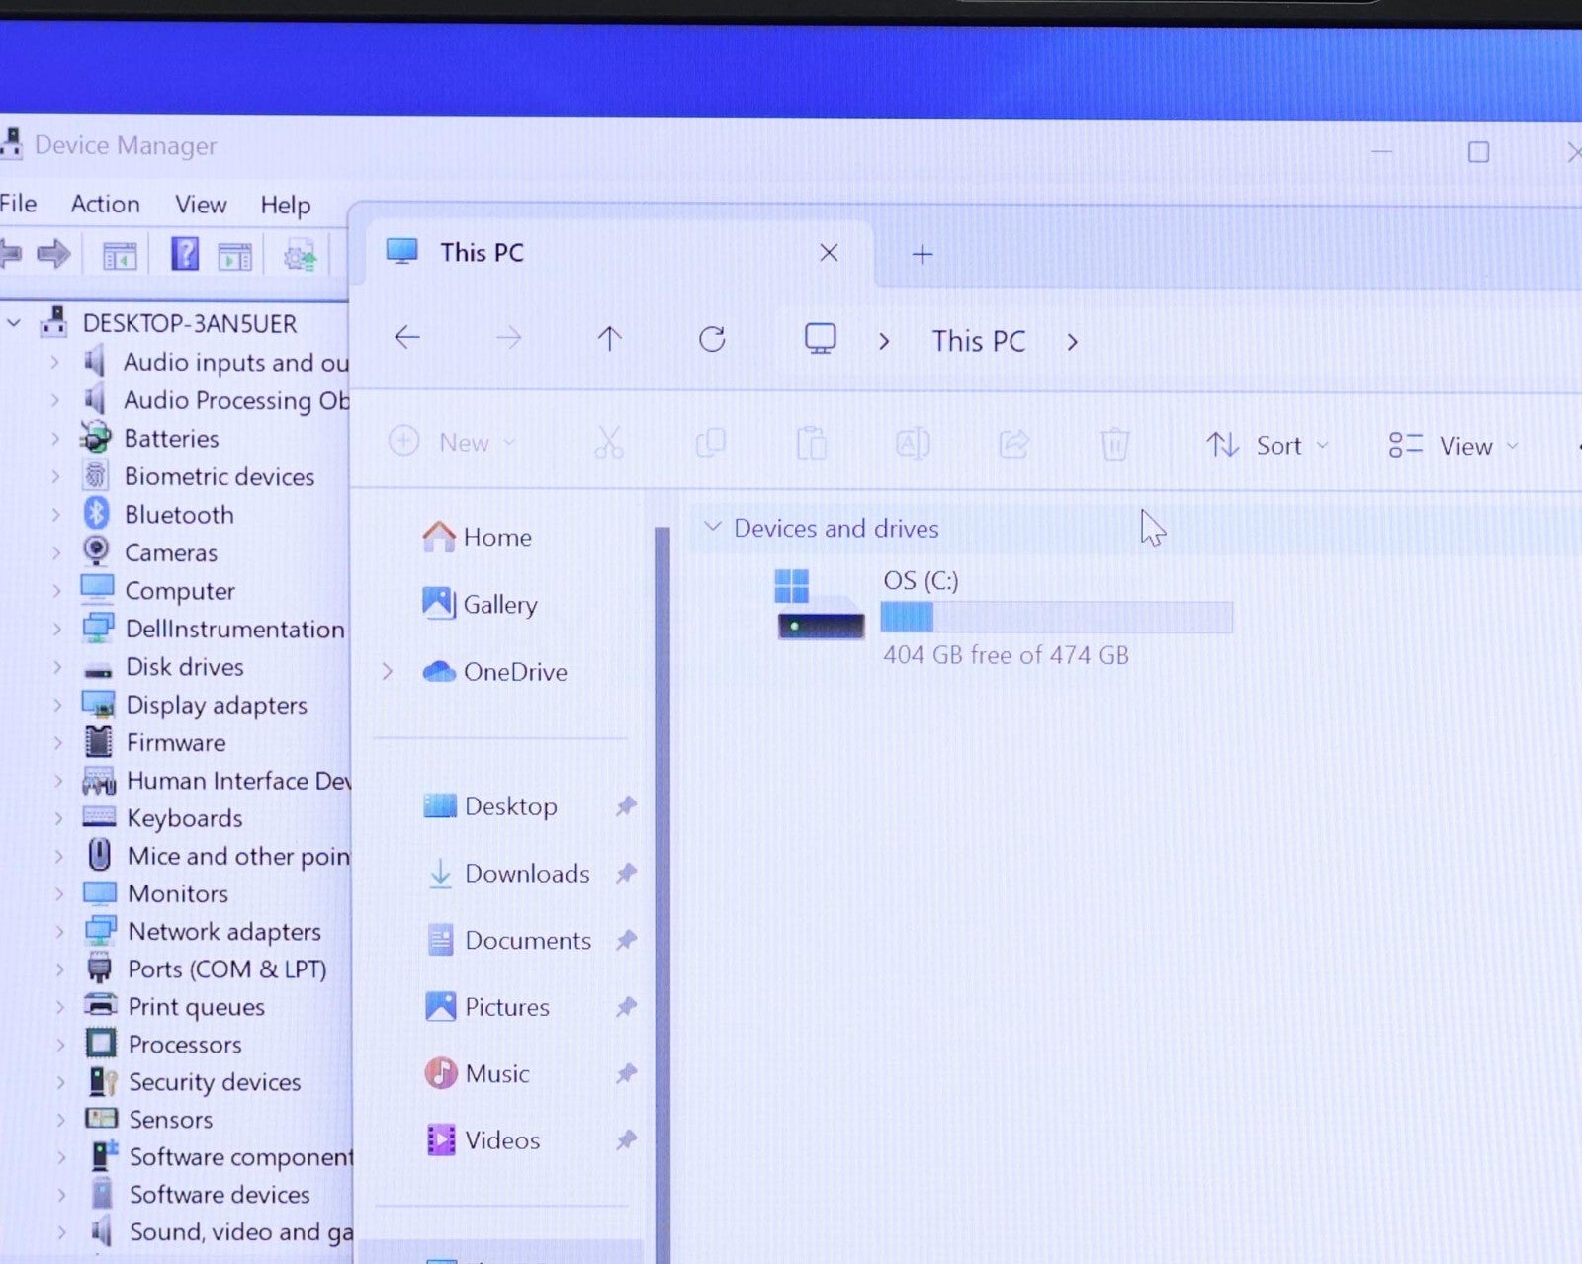This screenshot has height=1264, width=1582.
Task: Click the Refresh icon in File Explorer
Action: tap(712, 339)
